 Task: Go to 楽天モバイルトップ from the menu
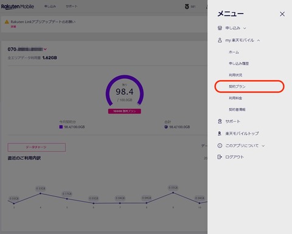coord(242,134)
